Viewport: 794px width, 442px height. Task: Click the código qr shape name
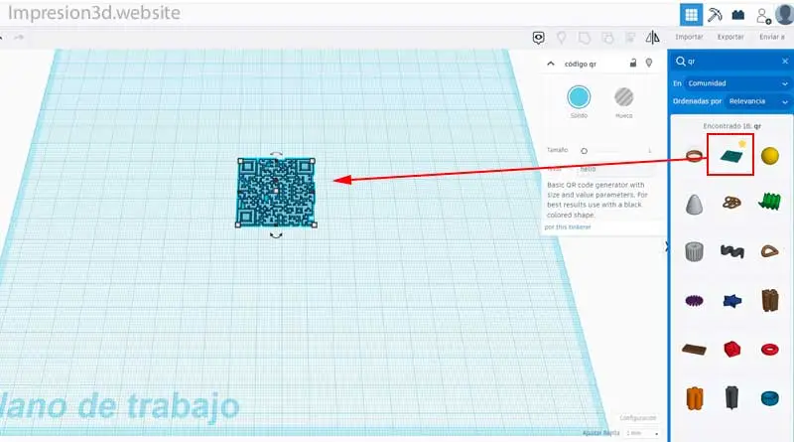(x=581, y=64)
